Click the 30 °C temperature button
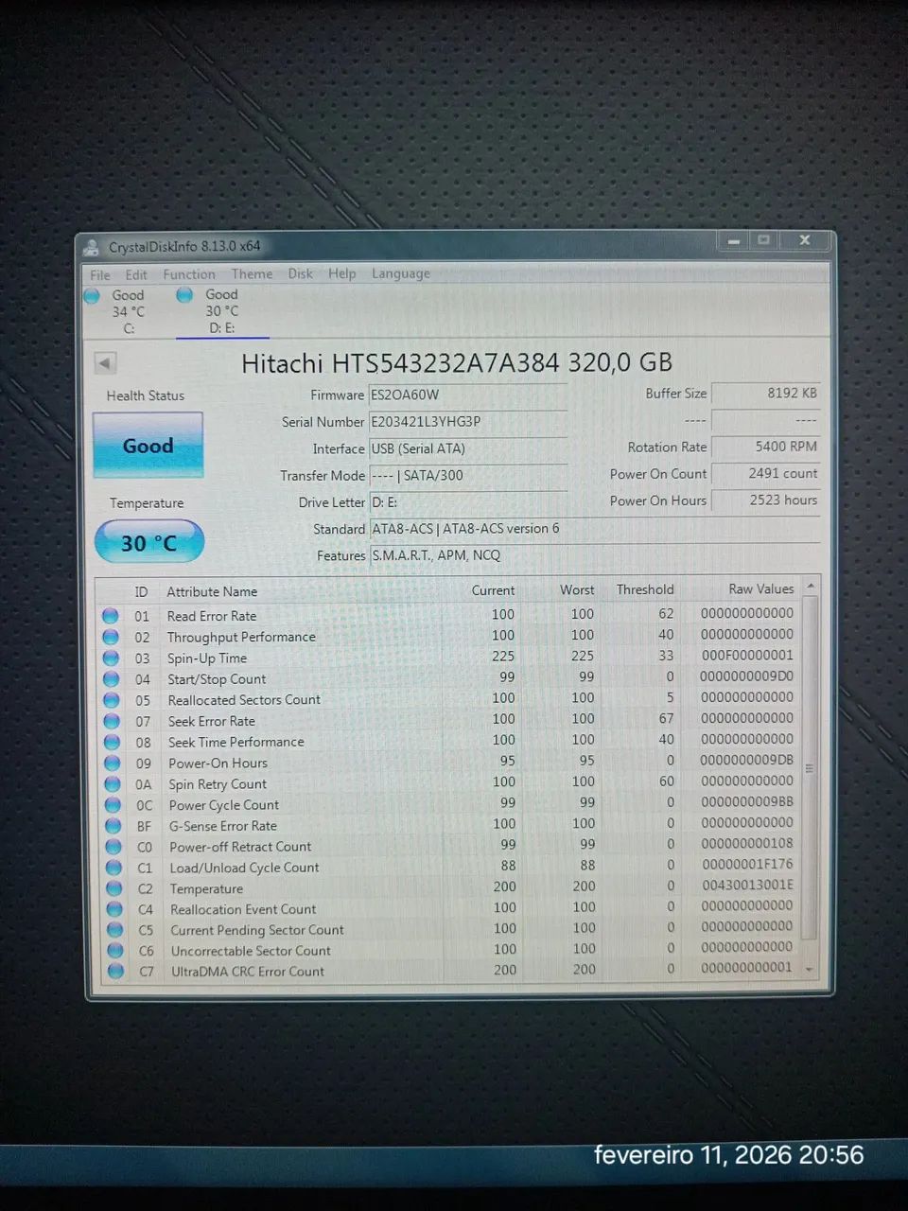908x1211 pixels. coord(148,542)
